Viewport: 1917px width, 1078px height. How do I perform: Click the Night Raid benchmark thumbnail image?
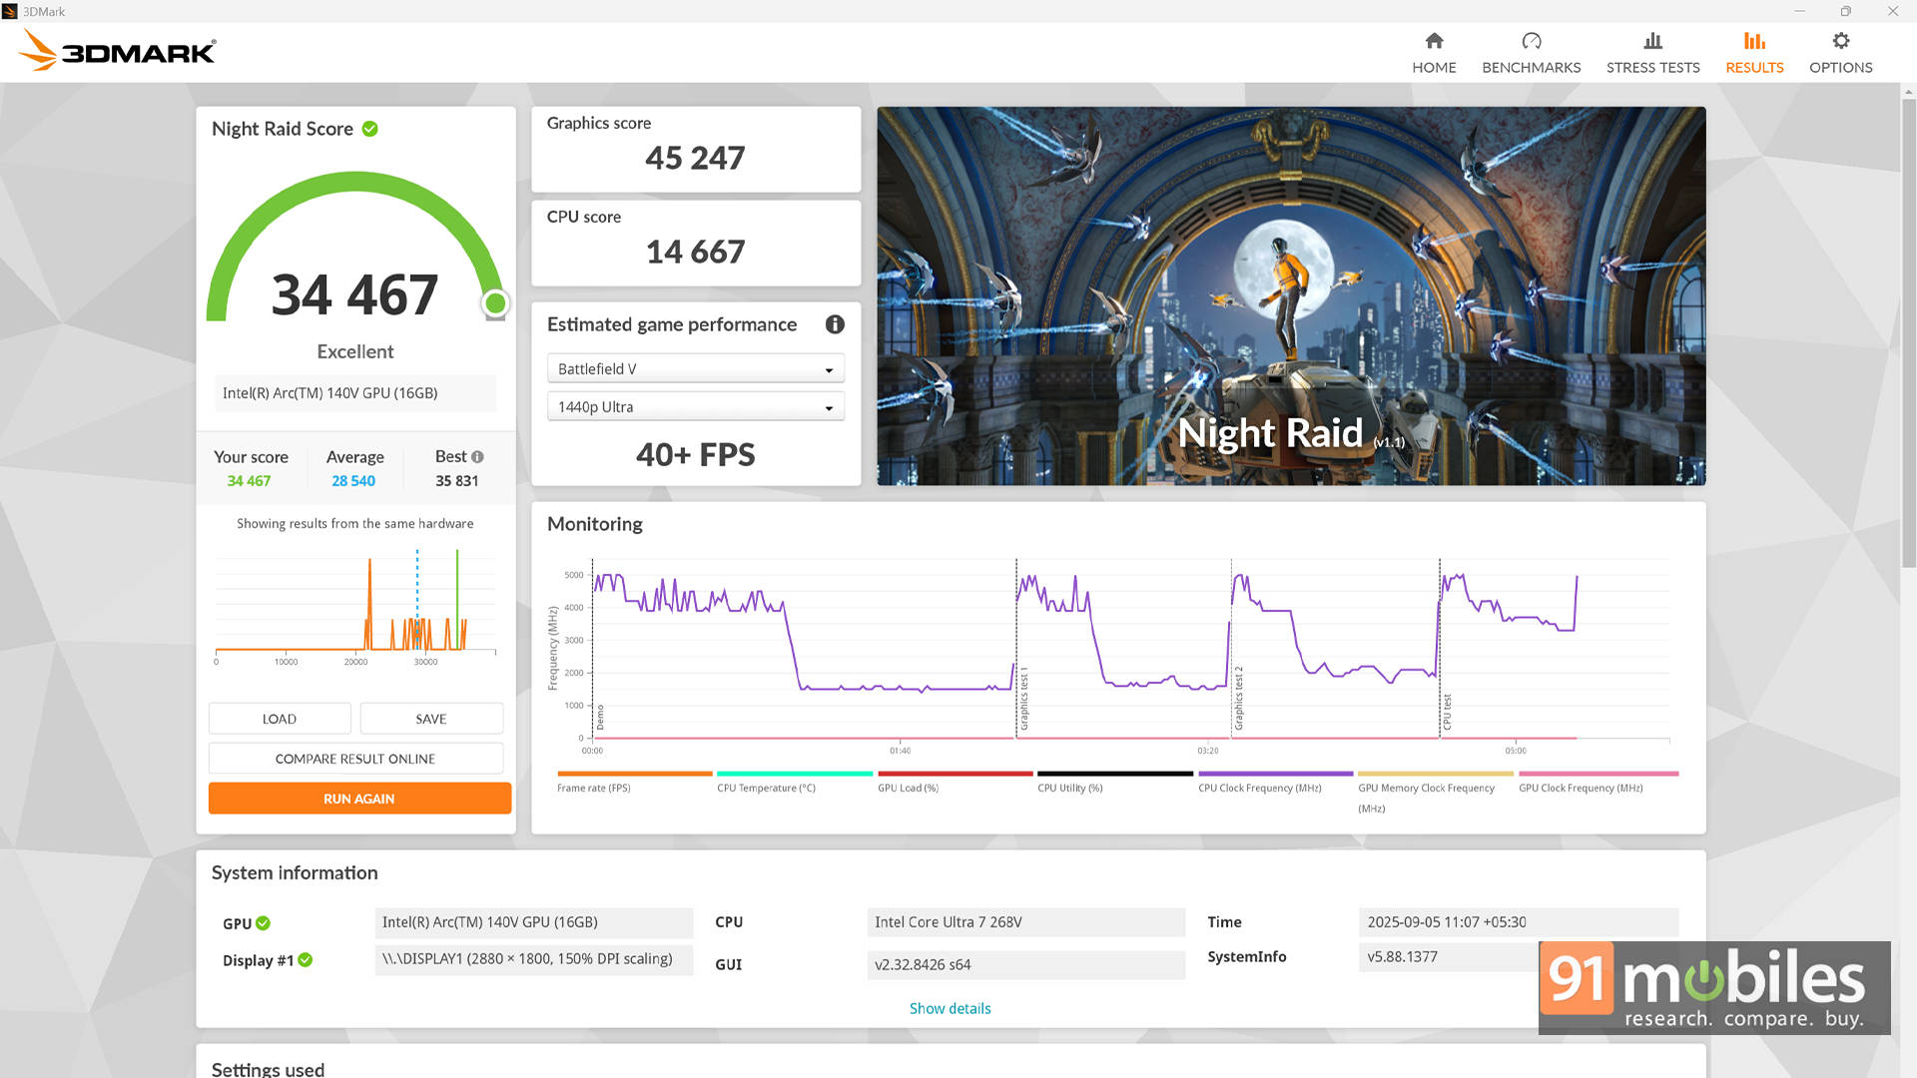coord(1290,296)
